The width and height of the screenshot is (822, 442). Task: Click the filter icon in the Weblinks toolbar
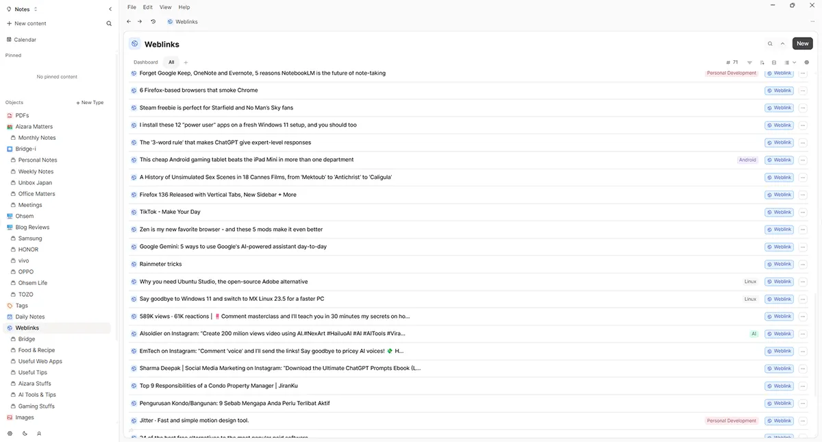point(749,62)
